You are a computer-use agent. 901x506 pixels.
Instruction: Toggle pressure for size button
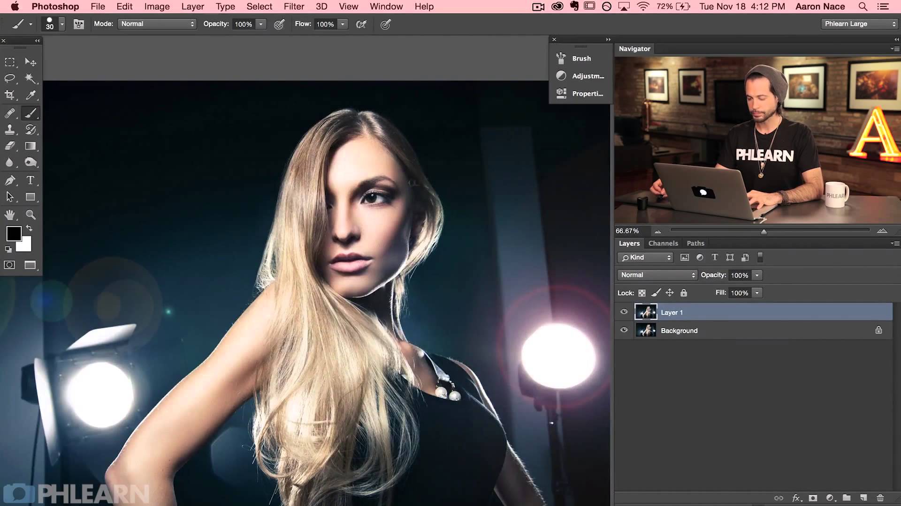(386, 24)
